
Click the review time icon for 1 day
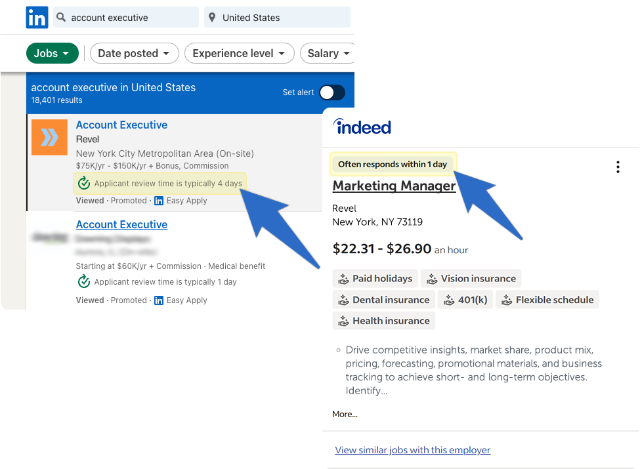84,281
